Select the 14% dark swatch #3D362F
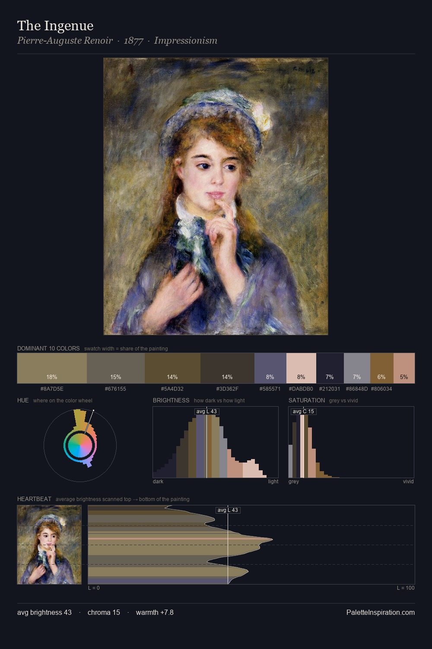The image size is (432, 649). pyautogui.click(x=227, y=368)
